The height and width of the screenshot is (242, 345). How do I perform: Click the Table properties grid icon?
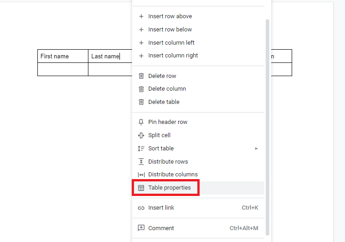(x=141, y=188)
